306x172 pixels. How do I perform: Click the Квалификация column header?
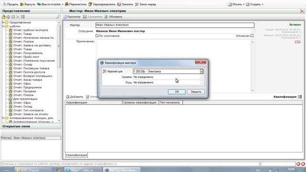click(94, 102)
